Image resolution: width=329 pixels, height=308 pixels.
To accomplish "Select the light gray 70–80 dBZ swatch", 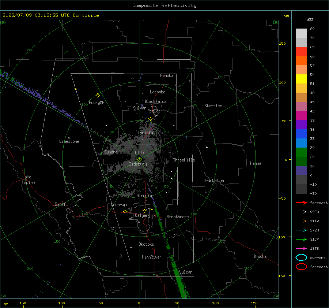I will [x=301, y=33].
